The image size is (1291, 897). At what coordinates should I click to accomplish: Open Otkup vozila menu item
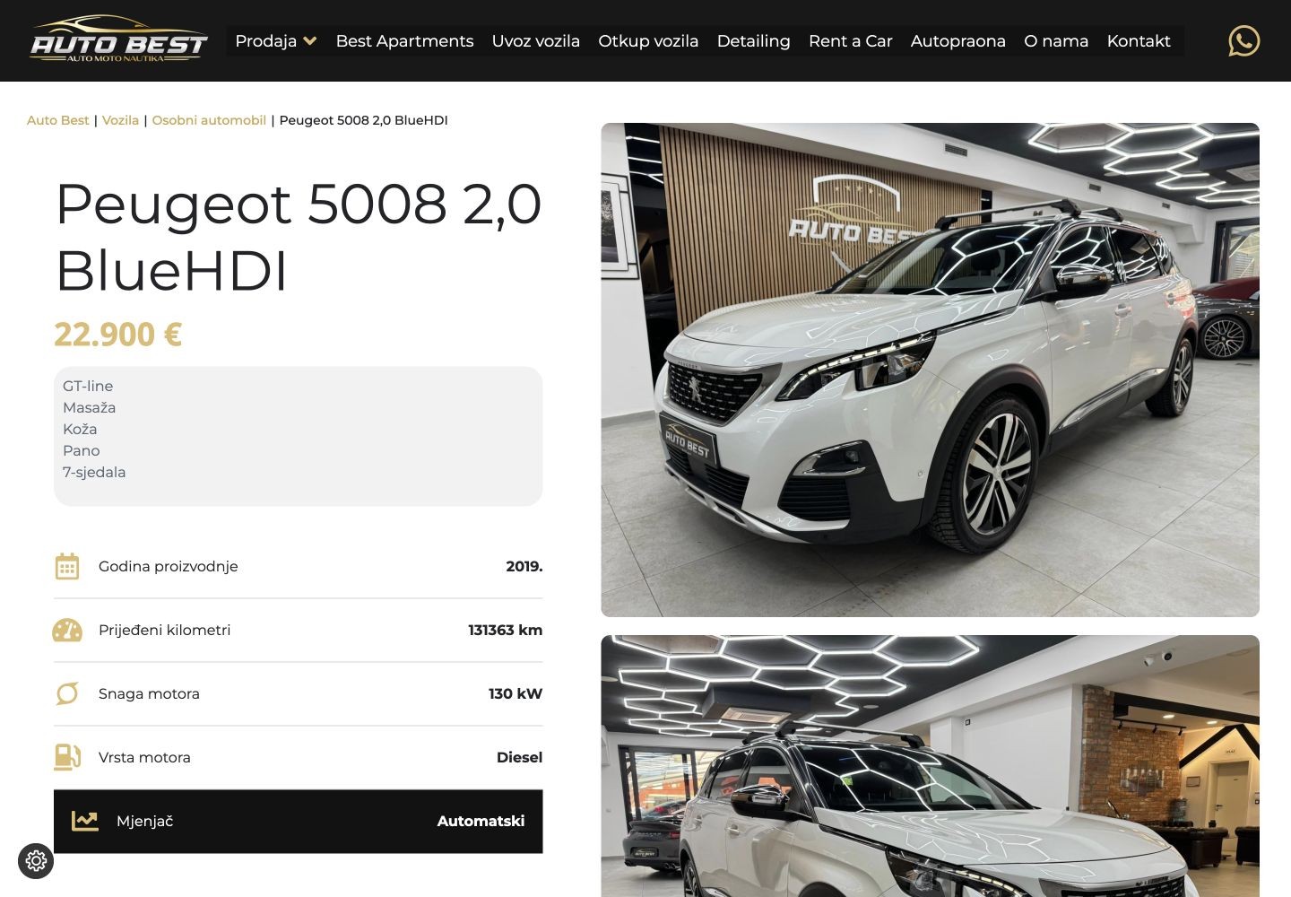[648, 41]
